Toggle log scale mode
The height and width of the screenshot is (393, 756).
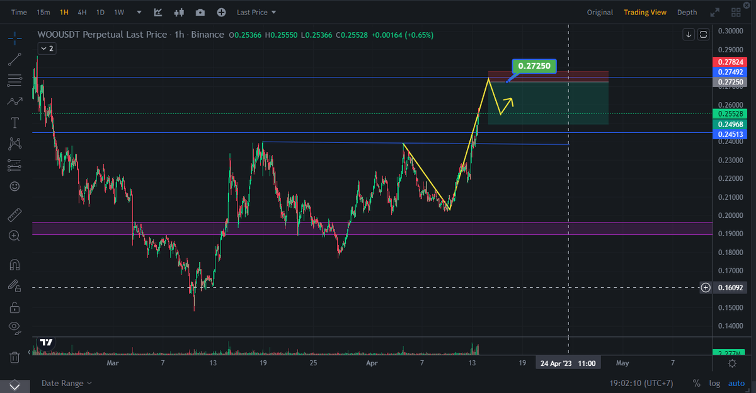click(x=714, y=383)
